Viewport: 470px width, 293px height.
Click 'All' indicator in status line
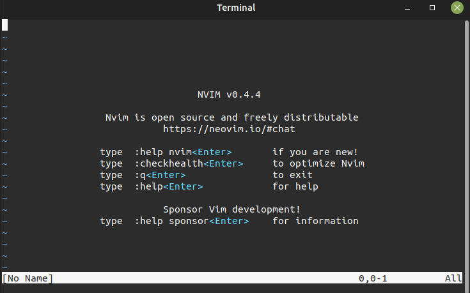click(453, 278)
